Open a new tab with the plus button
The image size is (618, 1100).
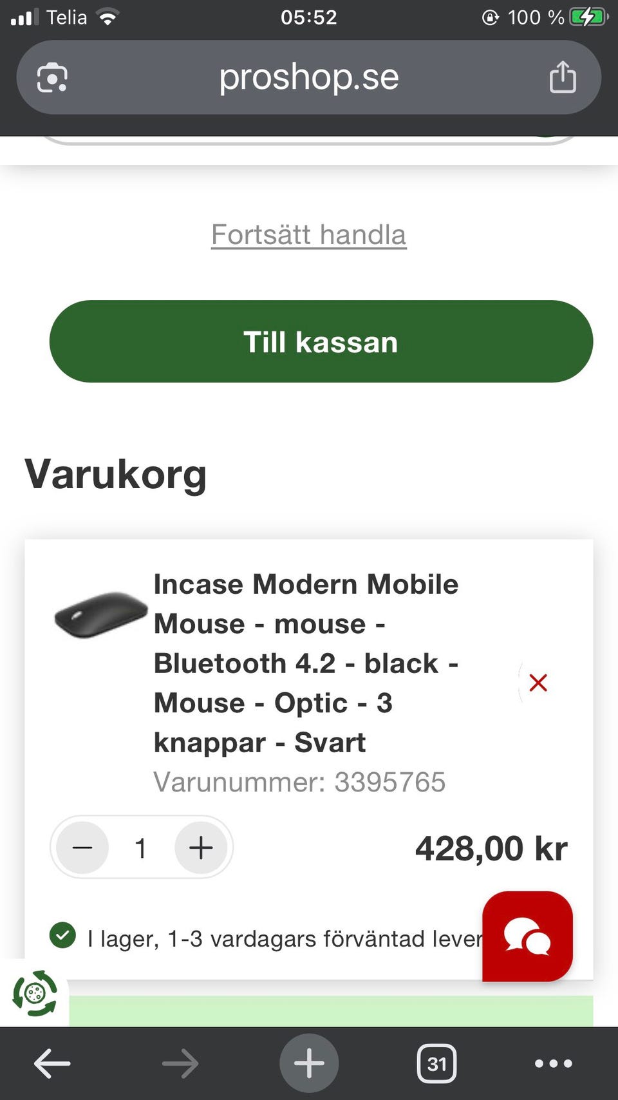click(309, 1063)
